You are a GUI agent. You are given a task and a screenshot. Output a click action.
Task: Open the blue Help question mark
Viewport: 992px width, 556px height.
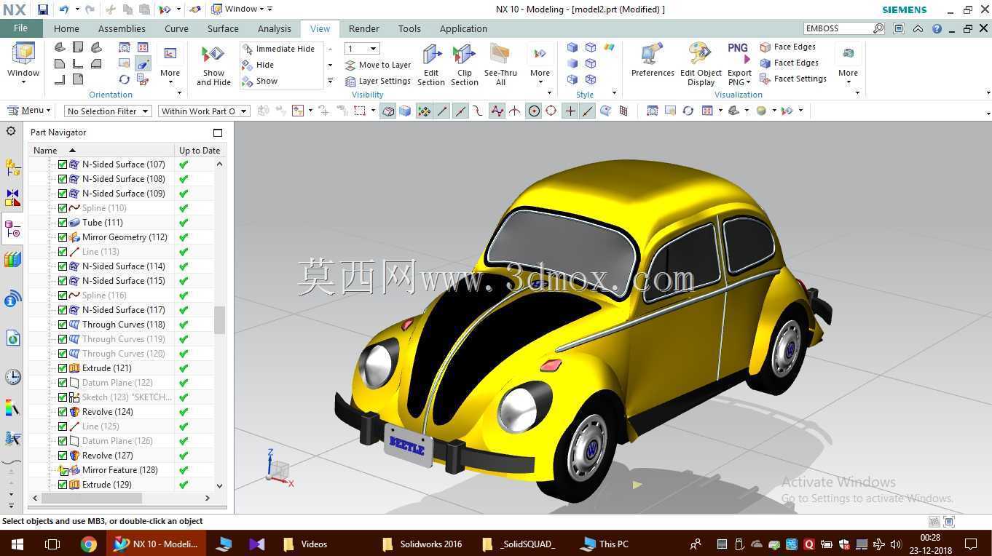point(937,29)
